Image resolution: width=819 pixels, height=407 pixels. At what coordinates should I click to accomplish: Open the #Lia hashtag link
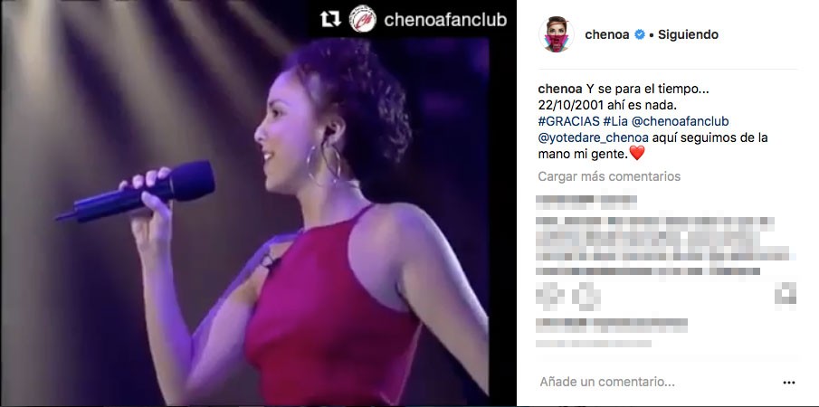[x=615, y=121]
